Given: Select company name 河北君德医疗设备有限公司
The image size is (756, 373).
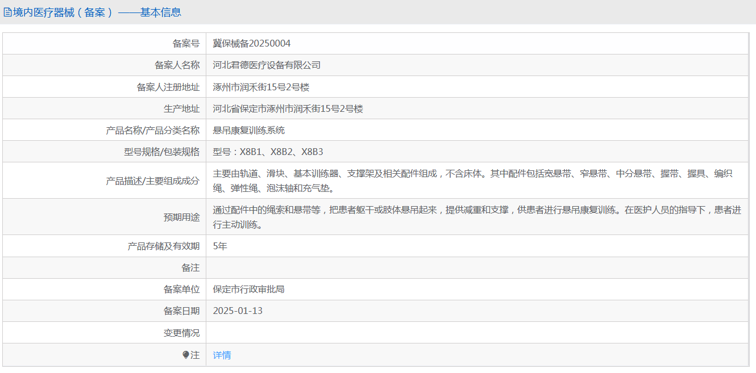Looking at the screenshot, I should click(x=267, y=65).
